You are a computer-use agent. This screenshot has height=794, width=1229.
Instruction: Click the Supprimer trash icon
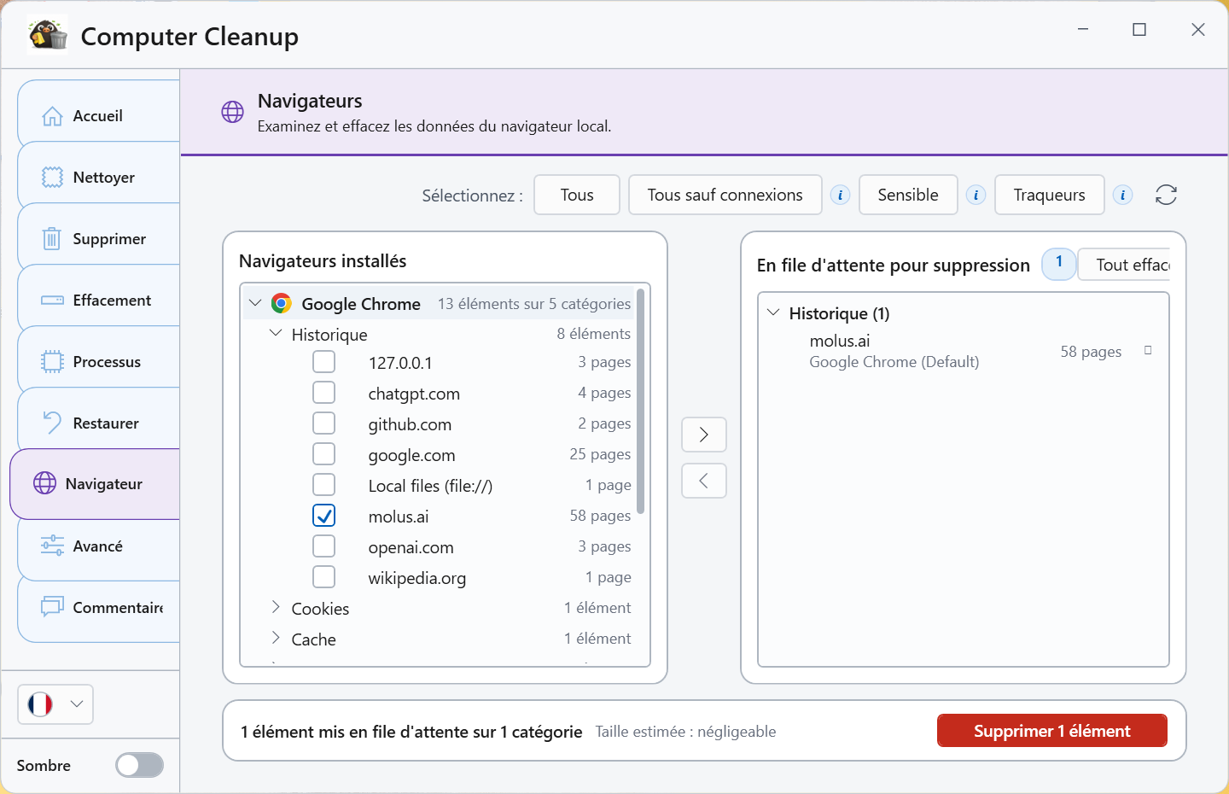tap(52, 239)
